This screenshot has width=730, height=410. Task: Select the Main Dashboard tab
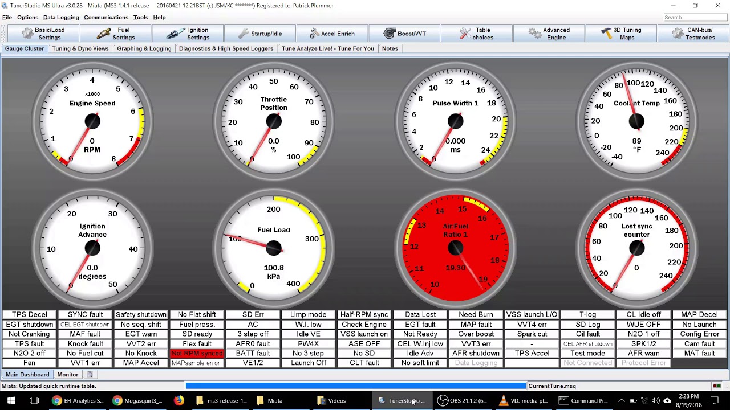coord(27,375)
